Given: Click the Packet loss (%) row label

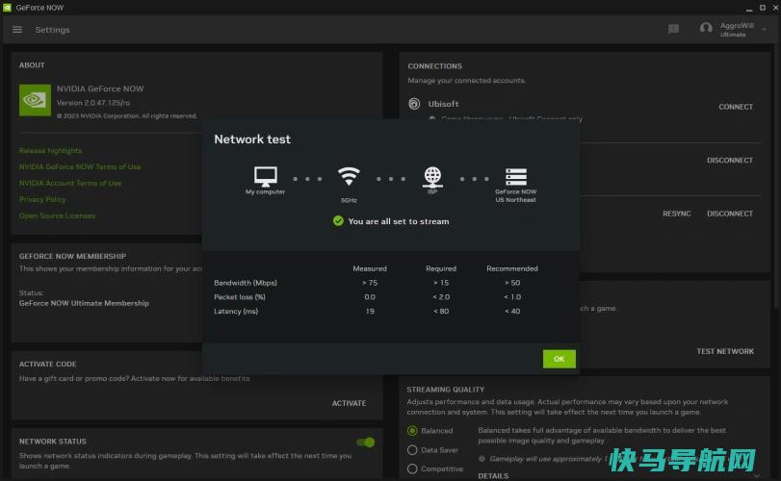Looking at the screenshot, I should coord(239,297).
